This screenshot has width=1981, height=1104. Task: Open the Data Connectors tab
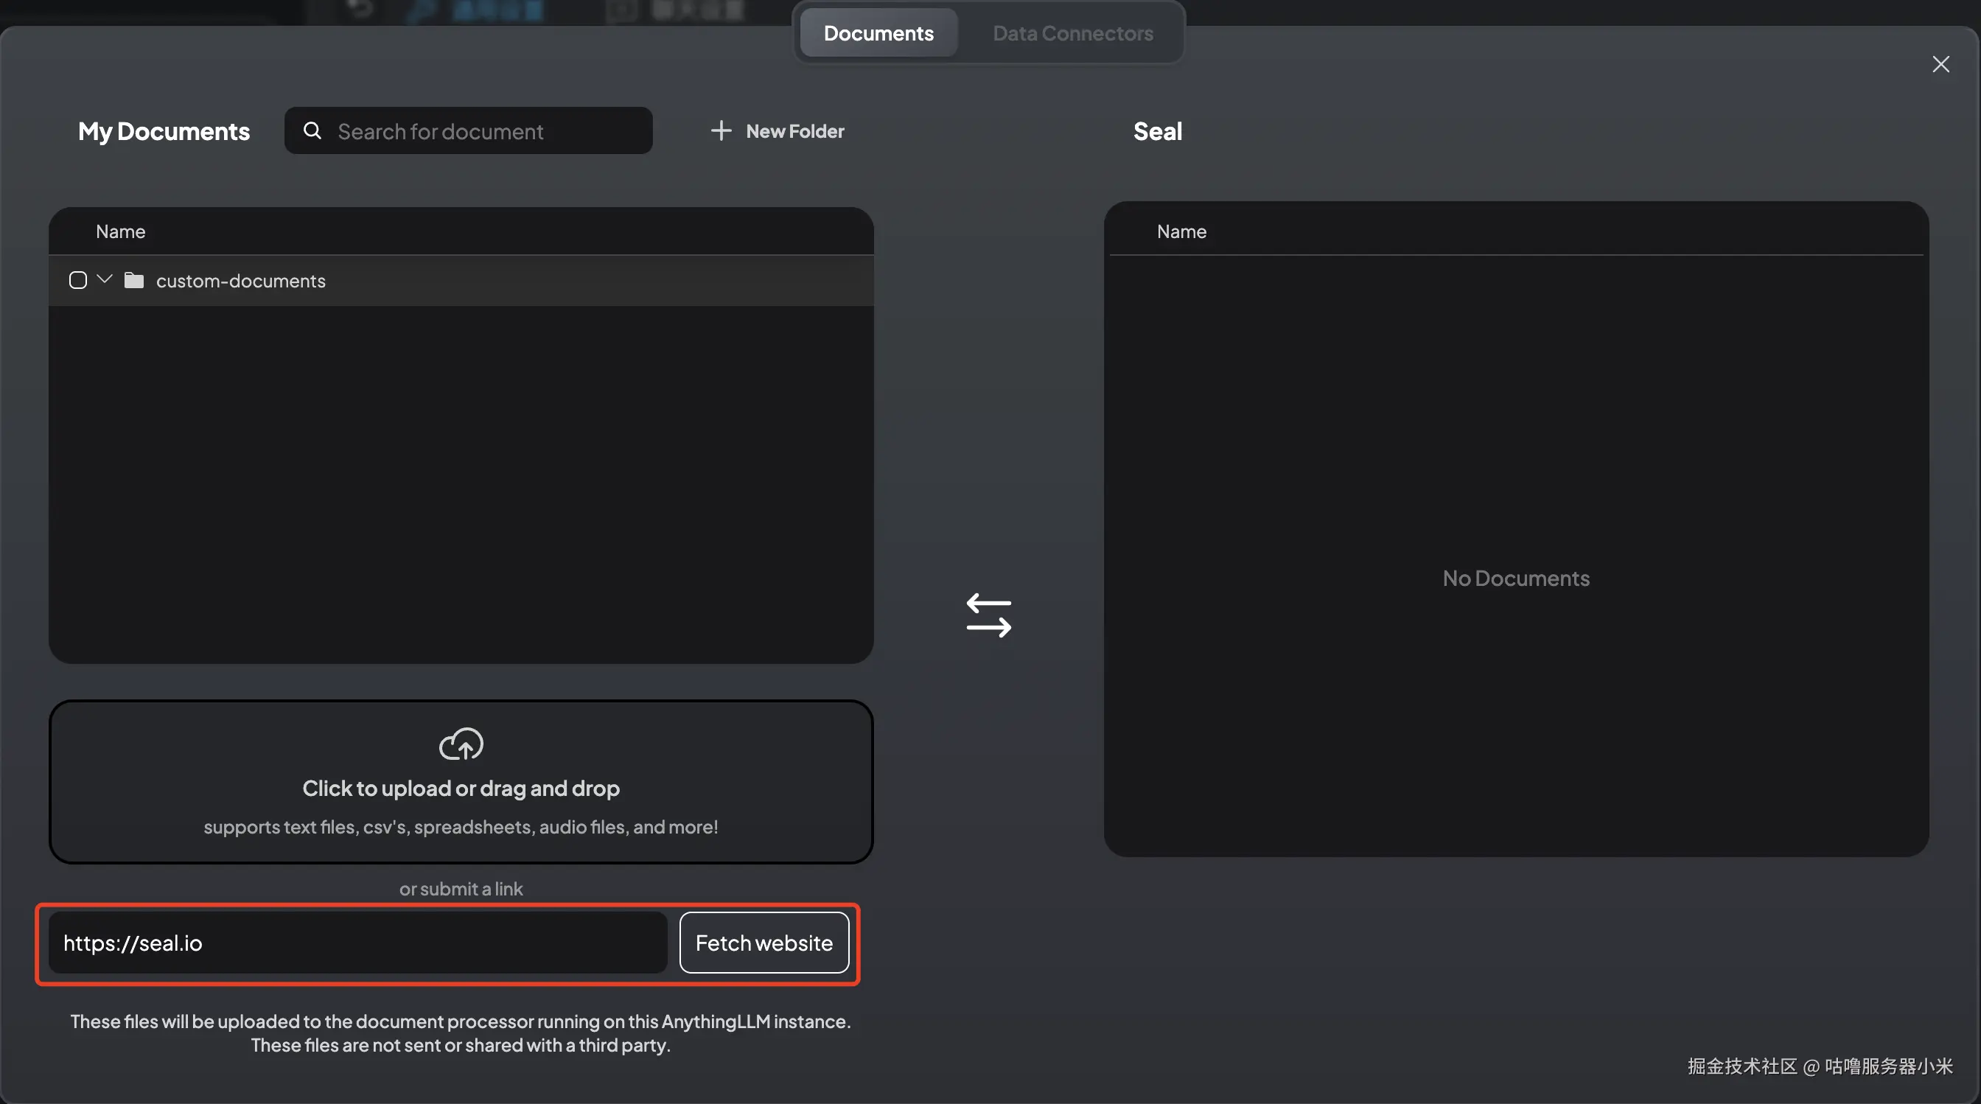[1072, 33]
